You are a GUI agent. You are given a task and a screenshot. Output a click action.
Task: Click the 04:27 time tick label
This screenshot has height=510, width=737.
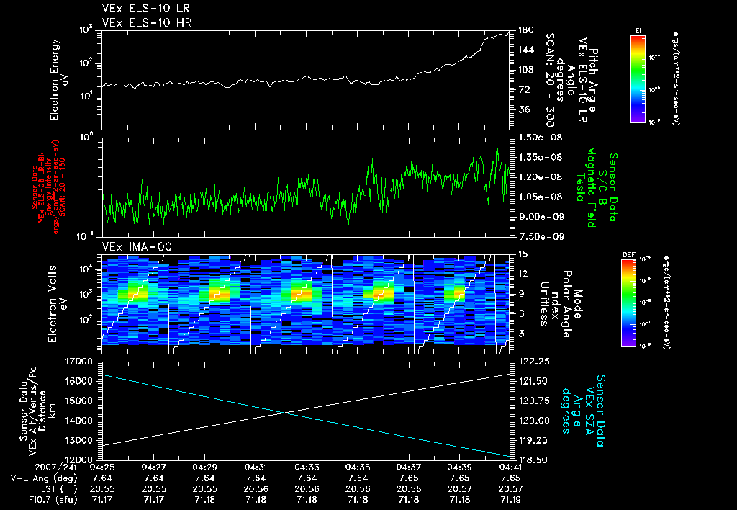pyautogui.click(x=153, y=467)
